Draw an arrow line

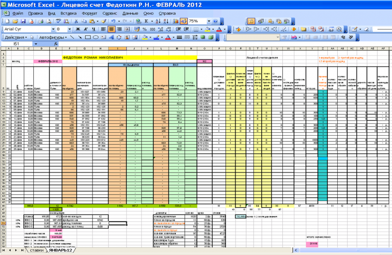coord(80,37)
